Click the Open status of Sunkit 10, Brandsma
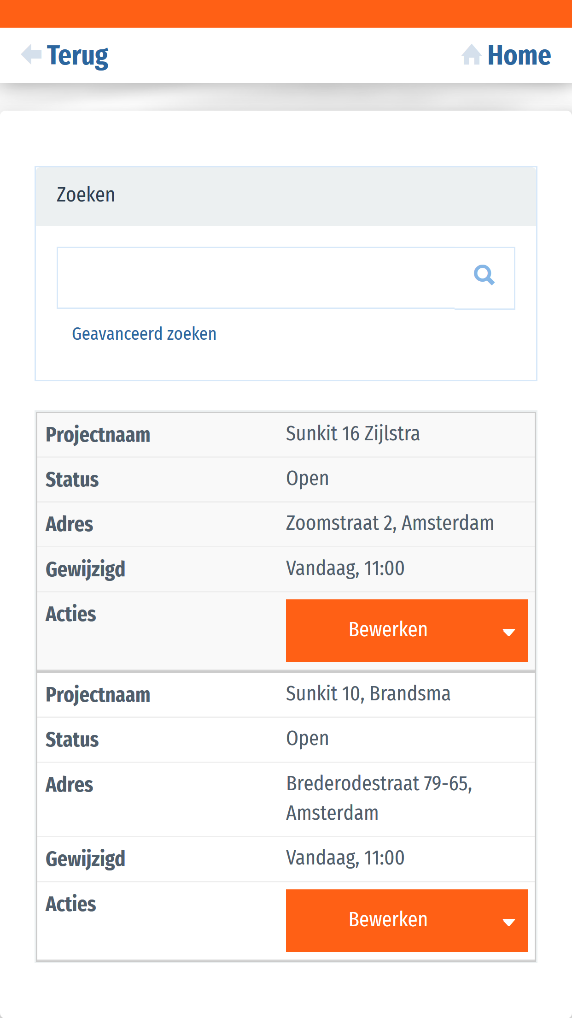The image size is (572, 1018). [307, 739]
